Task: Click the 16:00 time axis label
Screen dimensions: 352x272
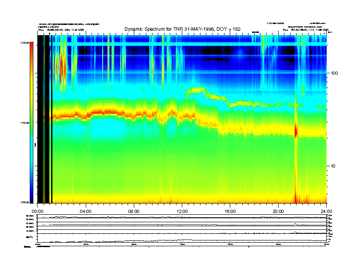Action: click(x=230, y=212)
